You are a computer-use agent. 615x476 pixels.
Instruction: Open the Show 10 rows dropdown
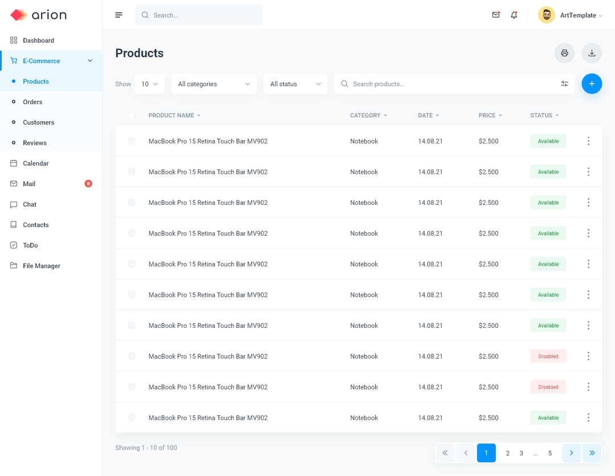coord(149,84)
